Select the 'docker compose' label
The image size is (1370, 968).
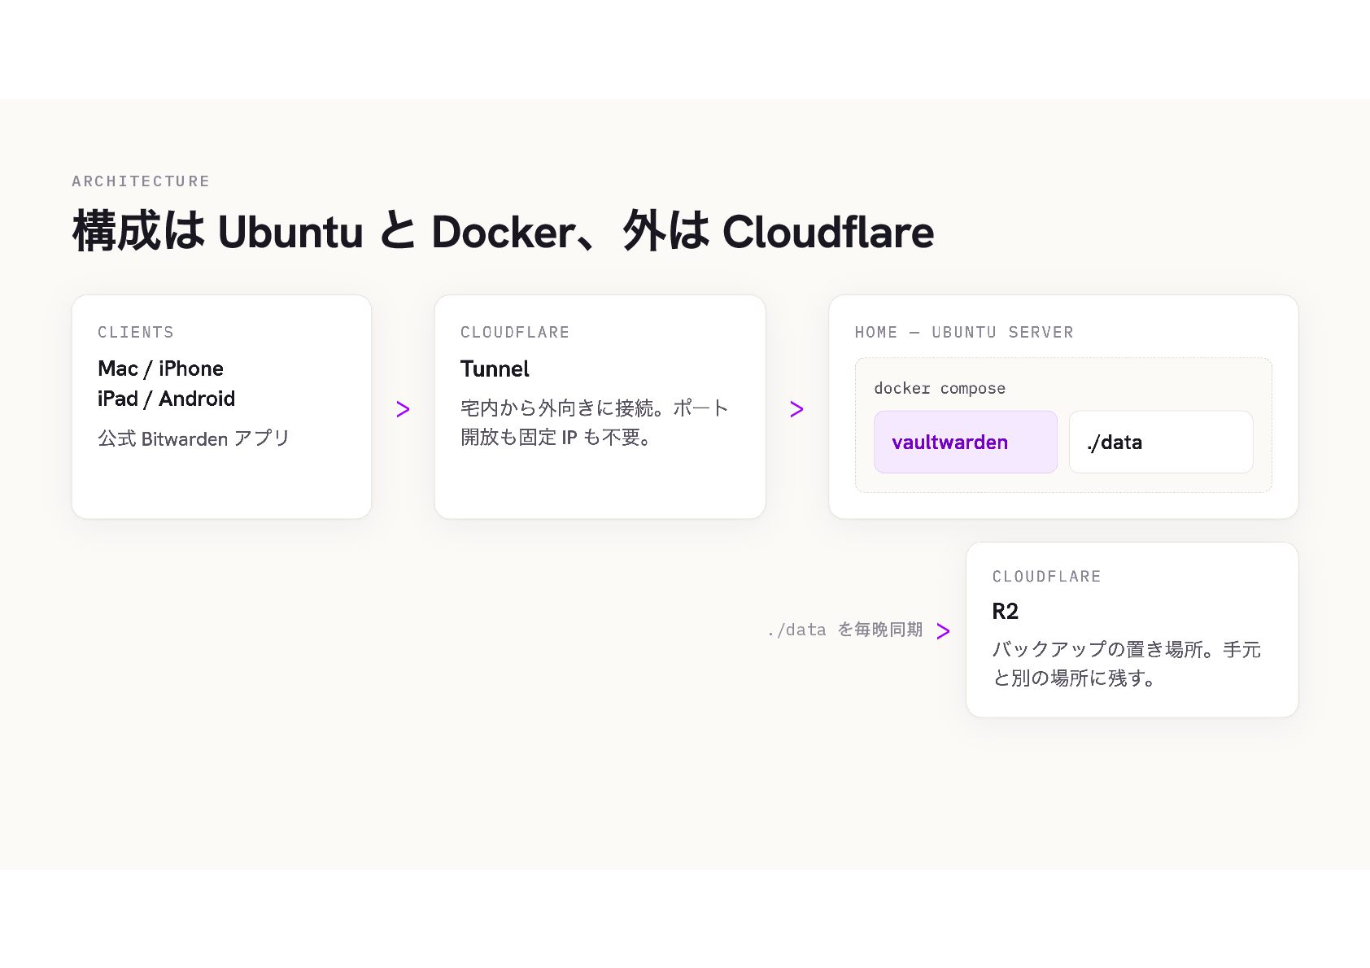coord(940,388)
